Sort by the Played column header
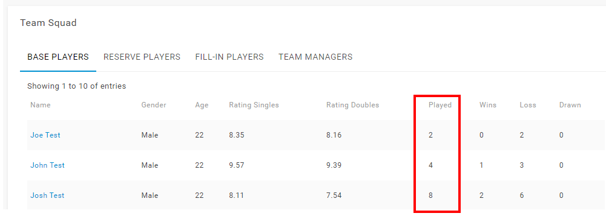Screen dimensions: 606x219 click(x=440, y=105)
